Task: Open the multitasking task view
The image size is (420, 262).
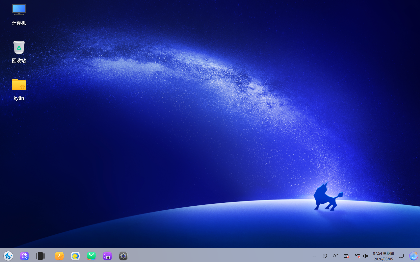Action: point(40,256)
